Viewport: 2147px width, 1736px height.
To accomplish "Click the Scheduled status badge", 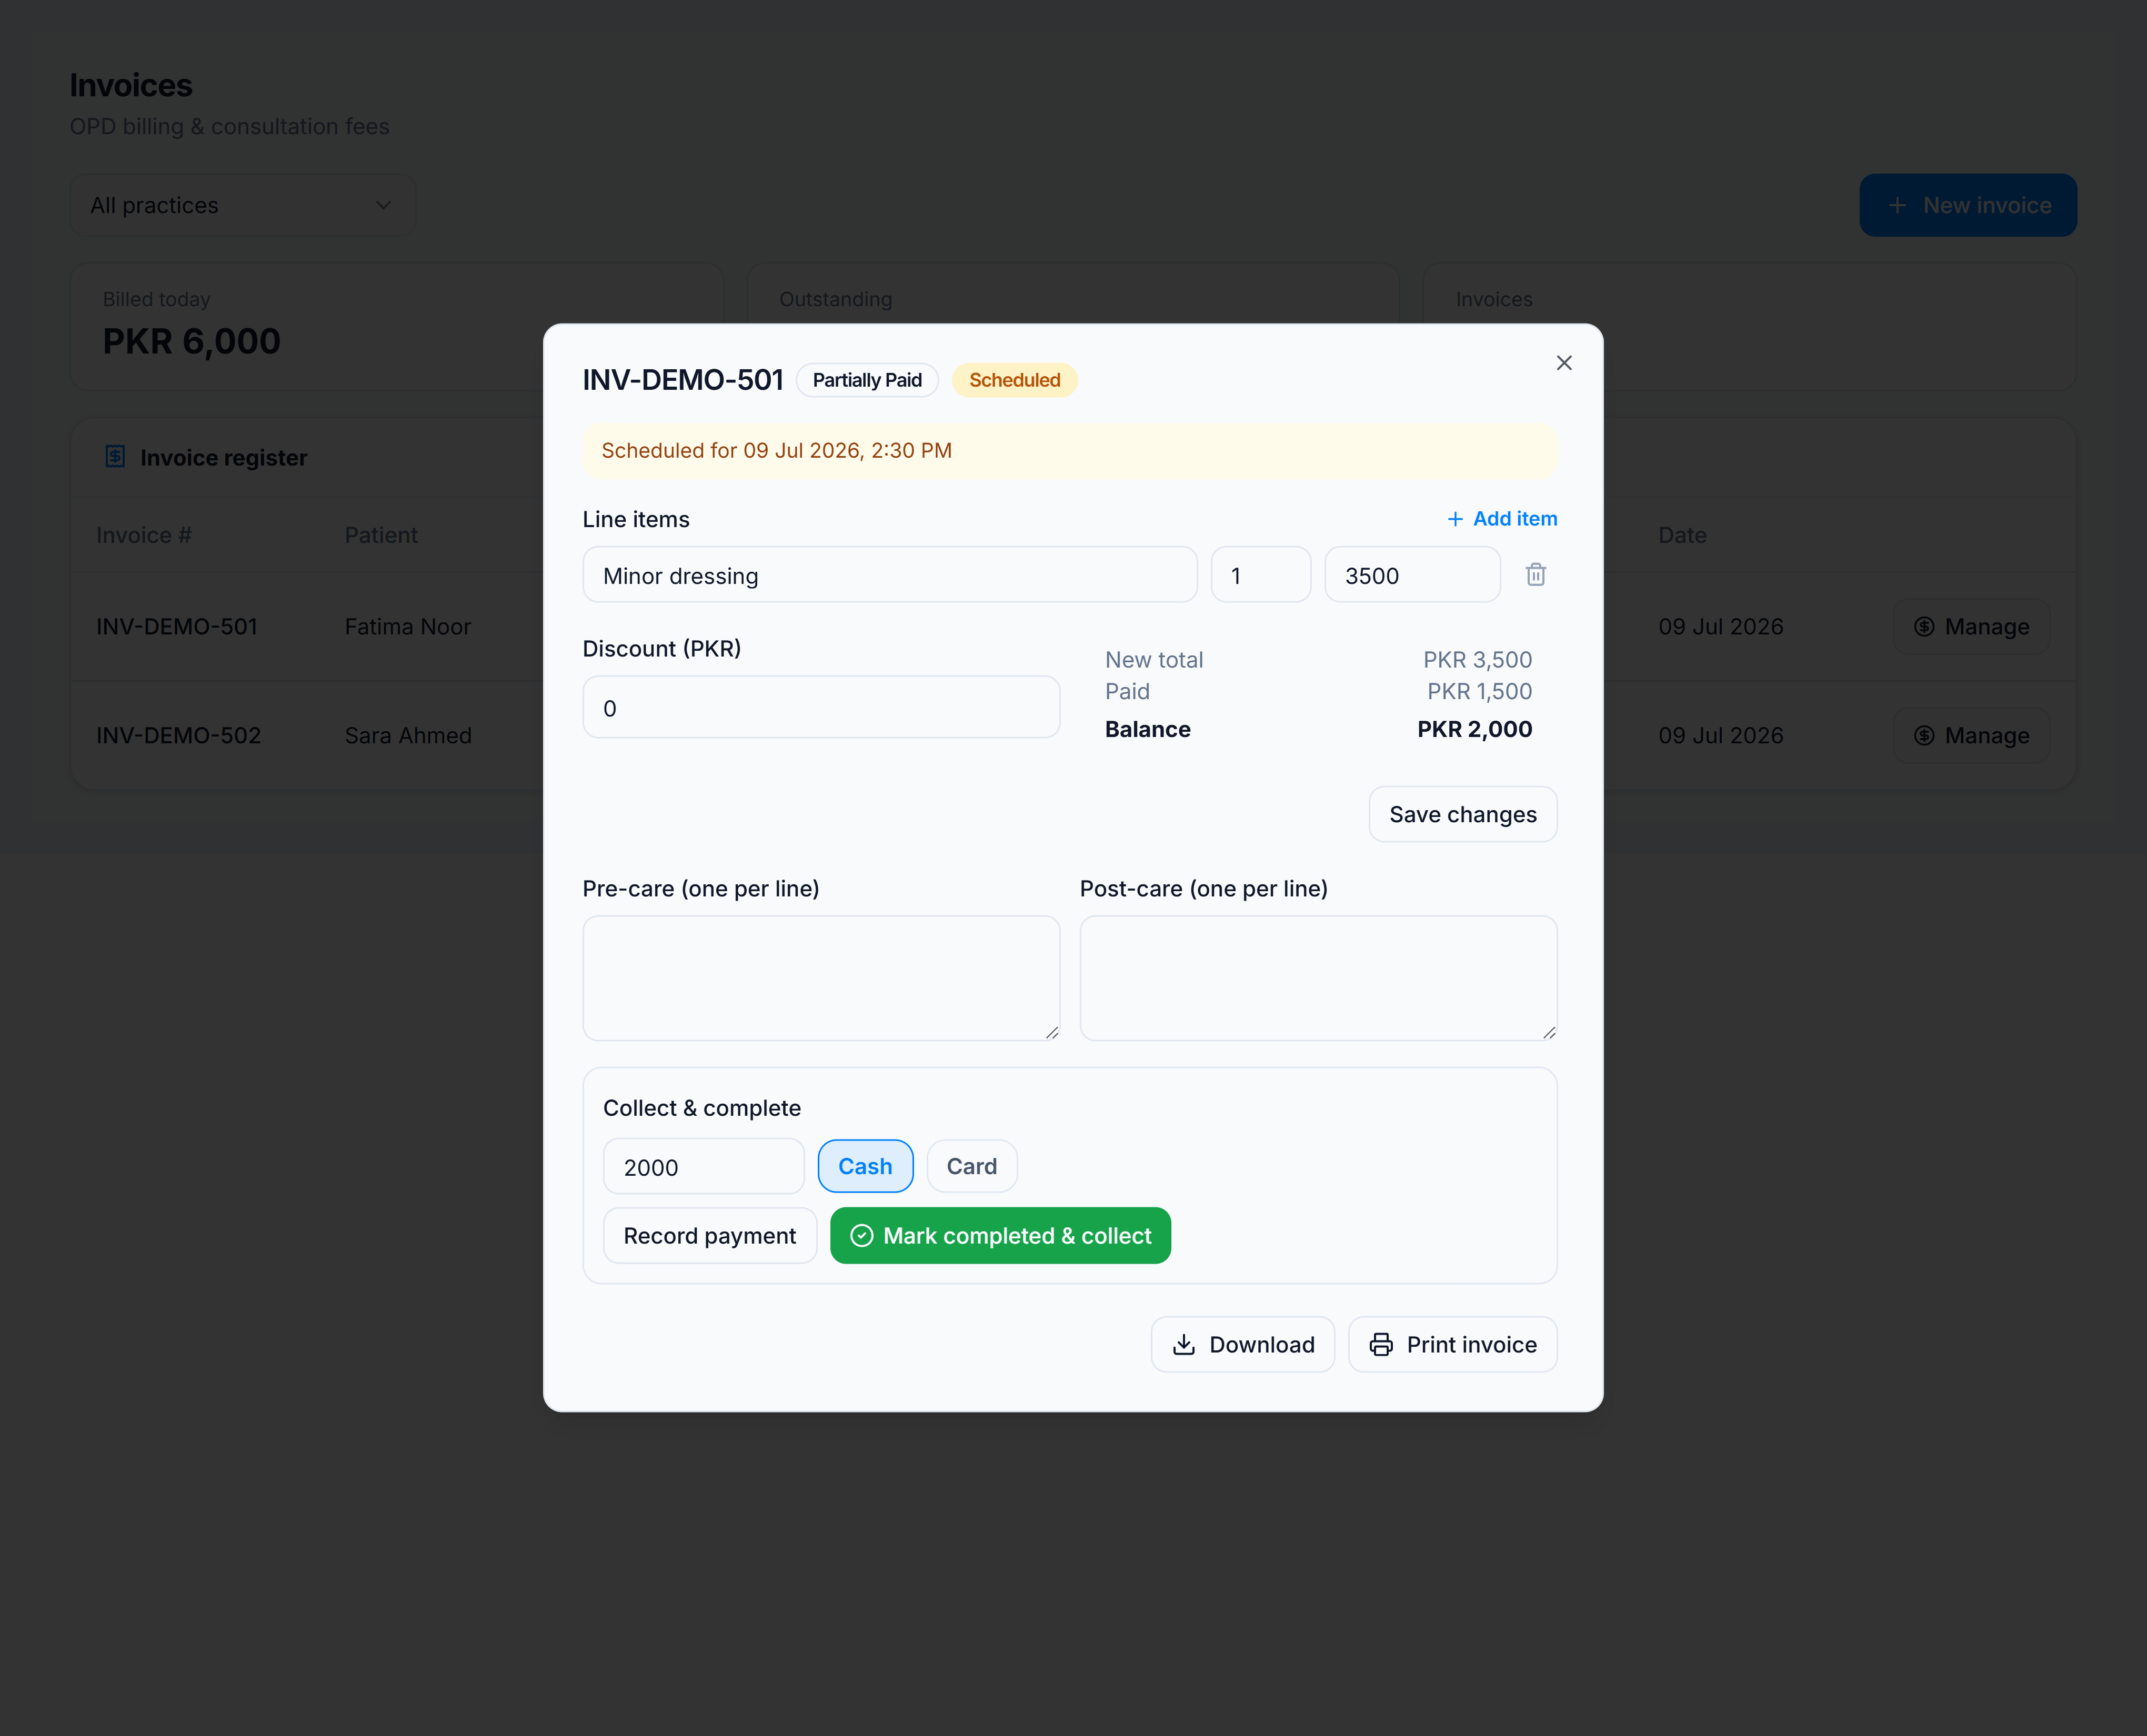I will (x=1015, y=380).
